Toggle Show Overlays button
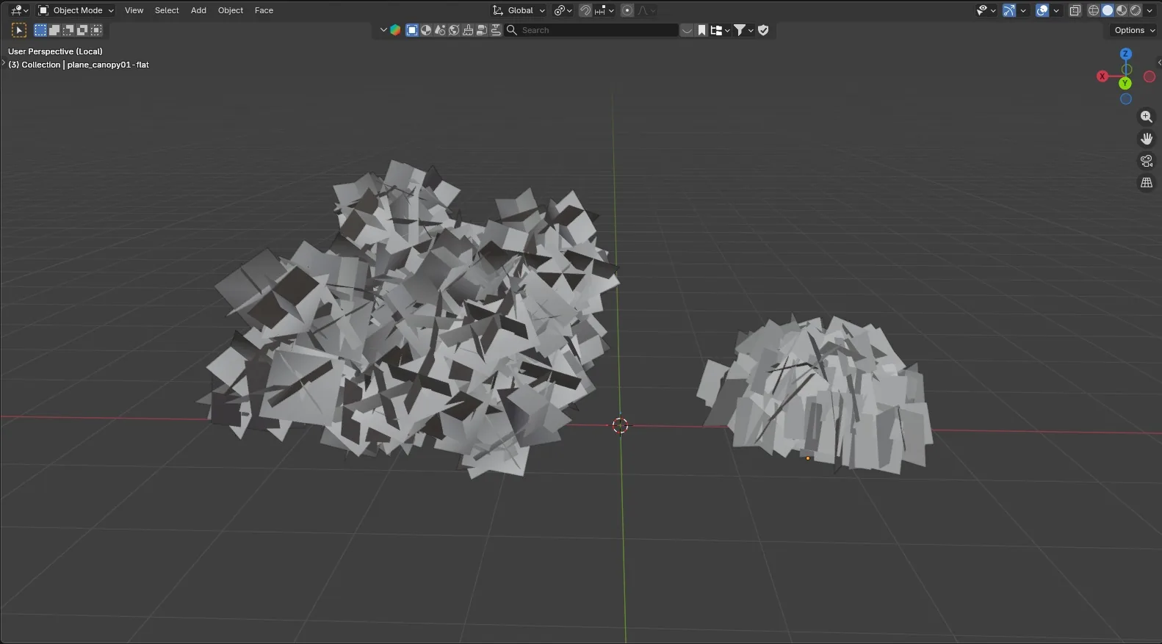Screen dimensions: 1162x644 [x=1042, y=10]
